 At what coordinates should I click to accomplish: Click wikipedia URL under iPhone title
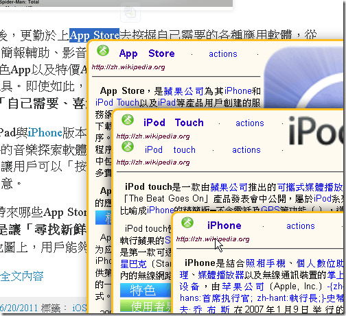pos(213,239)
